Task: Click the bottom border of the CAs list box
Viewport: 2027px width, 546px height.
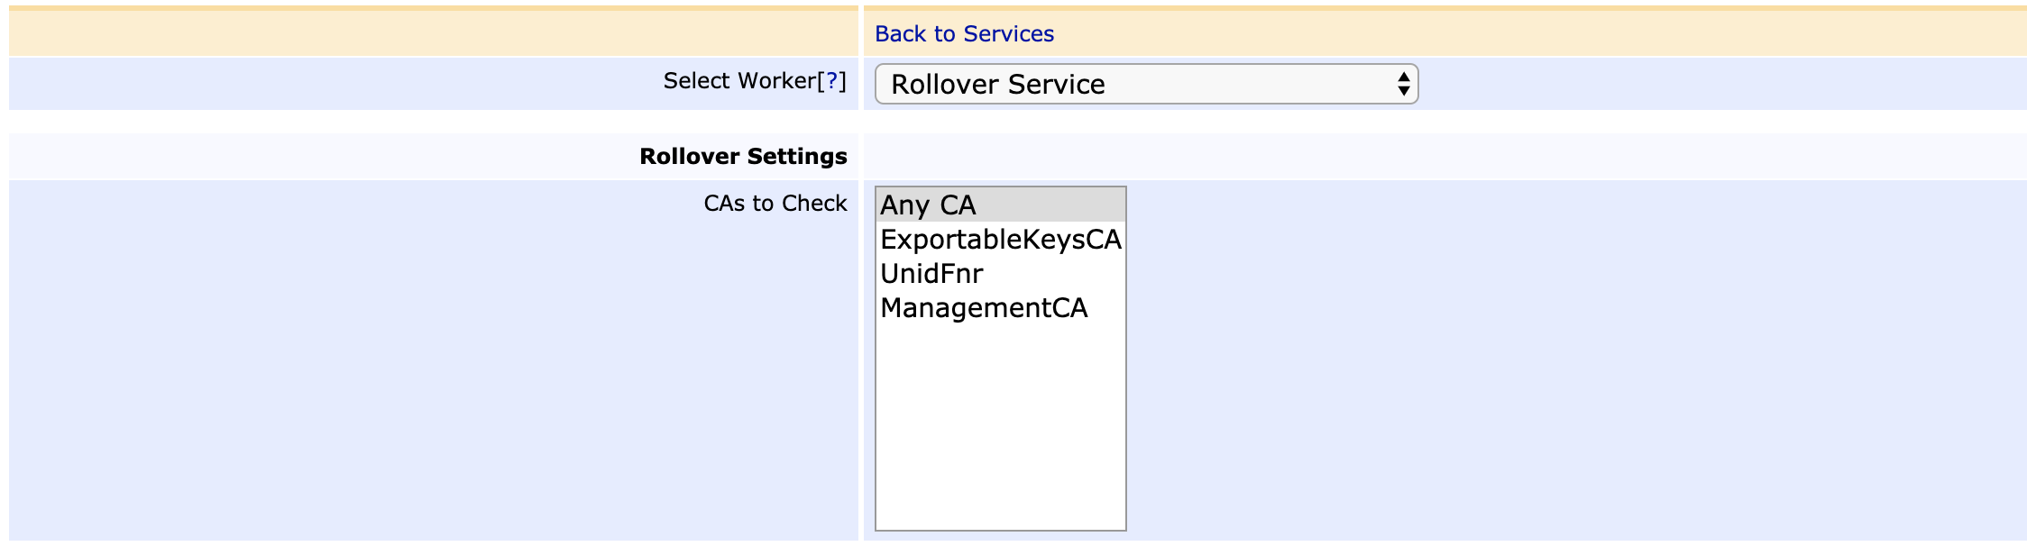Action: 1000,530
